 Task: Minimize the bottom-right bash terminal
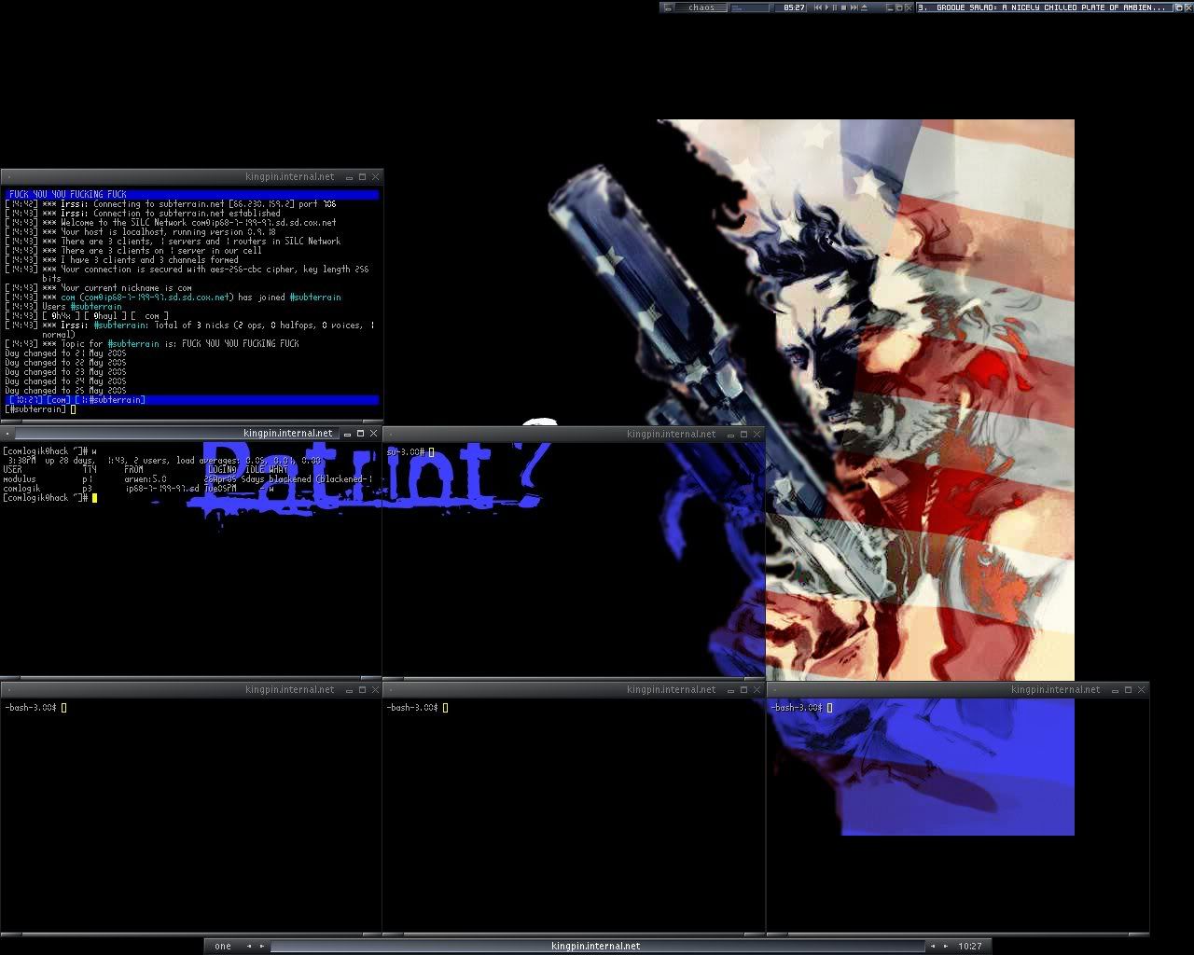click(x=1116, y=690)
